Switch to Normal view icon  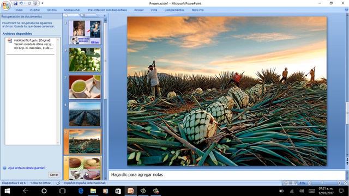[x=286, y=183]
